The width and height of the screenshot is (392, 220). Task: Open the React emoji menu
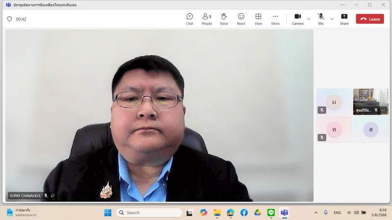coord(241,19)
